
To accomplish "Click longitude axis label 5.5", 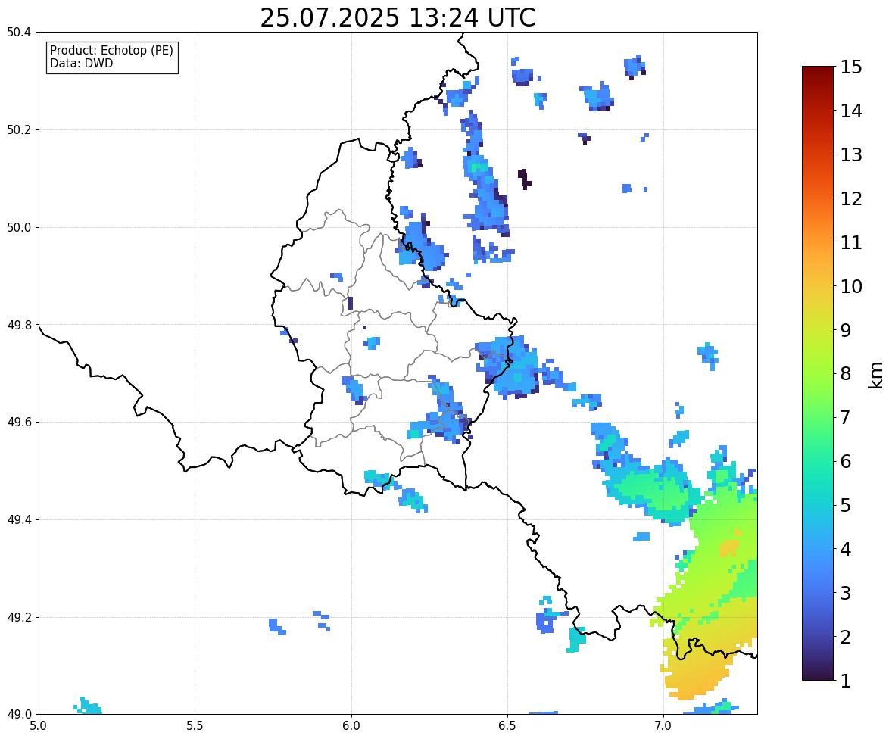I will click(x=195, y=726).
